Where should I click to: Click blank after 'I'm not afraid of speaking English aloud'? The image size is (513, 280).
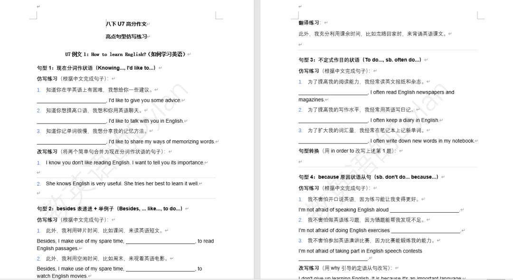pos(425,210)
